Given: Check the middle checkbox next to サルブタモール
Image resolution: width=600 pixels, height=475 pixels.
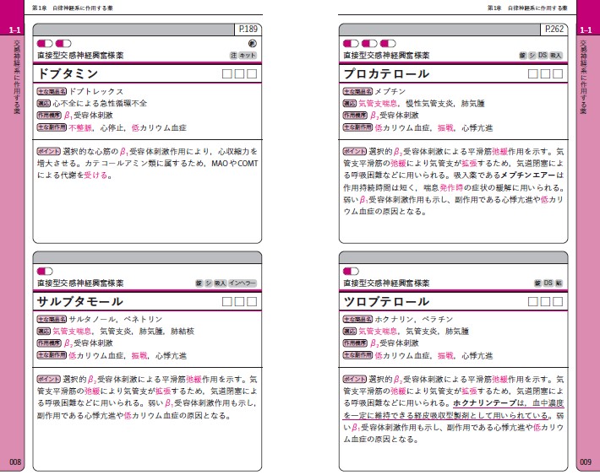Looking at the screenshot, I should point(239,302).
